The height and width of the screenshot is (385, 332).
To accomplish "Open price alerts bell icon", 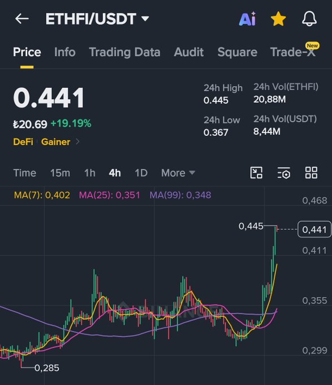I will click(309, 19).
